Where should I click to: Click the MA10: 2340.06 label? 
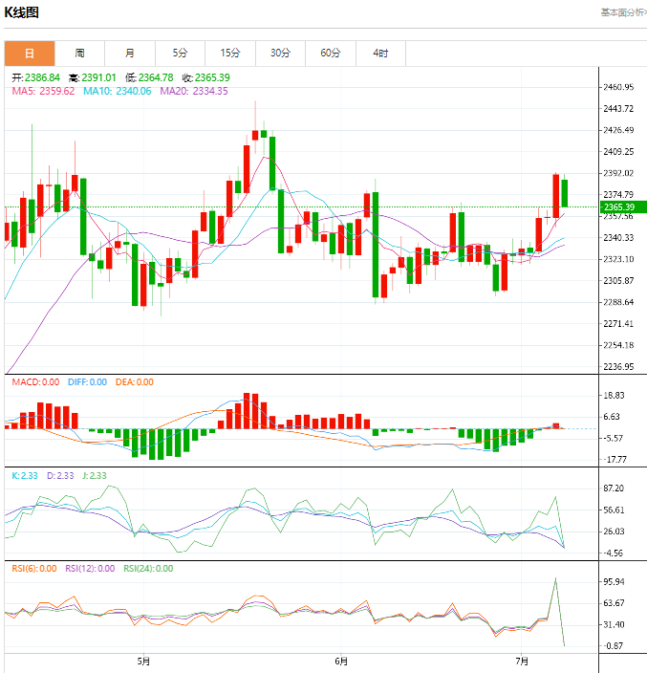tap(118, 91)
